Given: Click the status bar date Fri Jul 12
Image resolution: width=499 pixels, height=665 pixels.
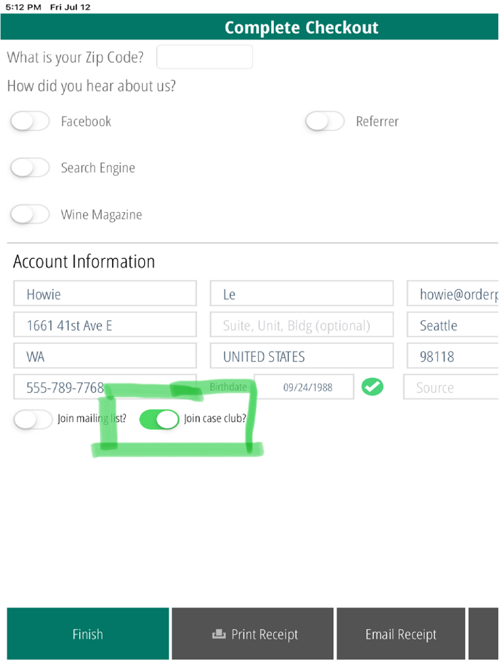Looking at the screenshot, I should coord(70,7).
